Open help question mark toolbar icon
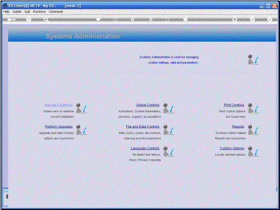Screen dimensions: 280x210 point(28,20)
